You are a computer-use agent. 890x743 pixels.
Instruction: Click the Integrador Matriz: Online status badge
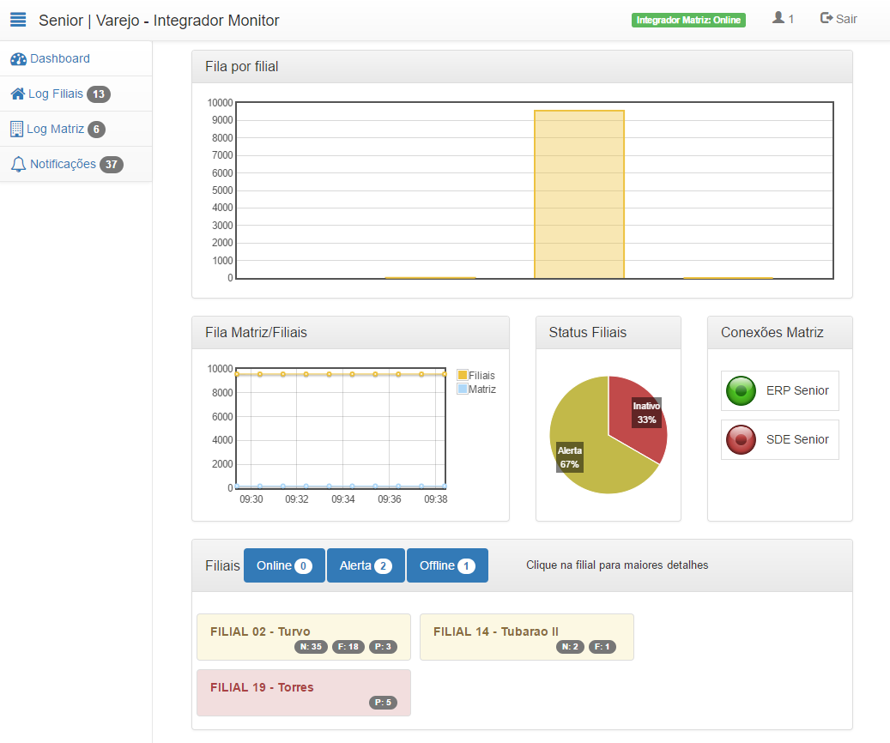point(688,20)
